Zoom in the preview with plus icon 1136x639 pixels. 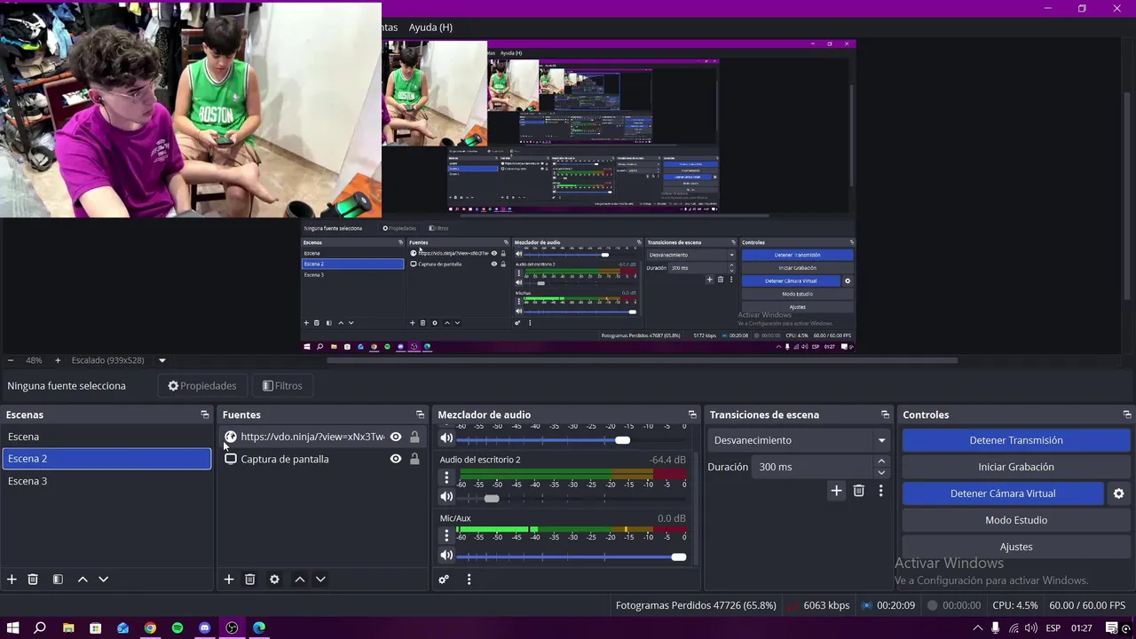tap(58, 360)
